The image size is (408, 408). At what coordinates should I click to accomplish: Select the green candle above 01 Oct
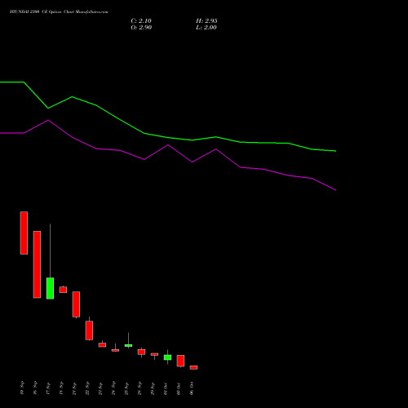[167, 357]
